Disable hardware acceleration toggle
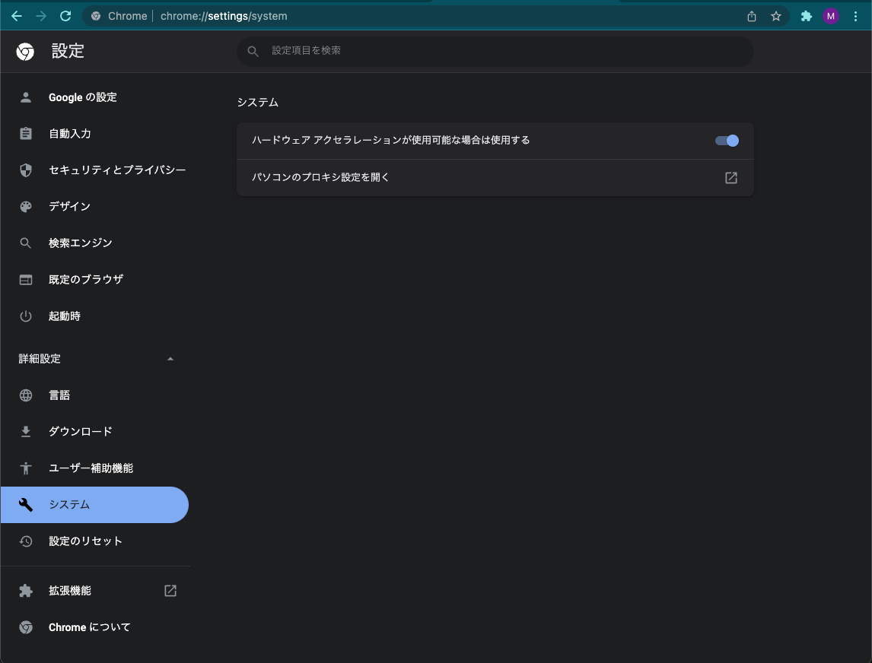Screen dimensions: 872x663 (x=727, y=140)
